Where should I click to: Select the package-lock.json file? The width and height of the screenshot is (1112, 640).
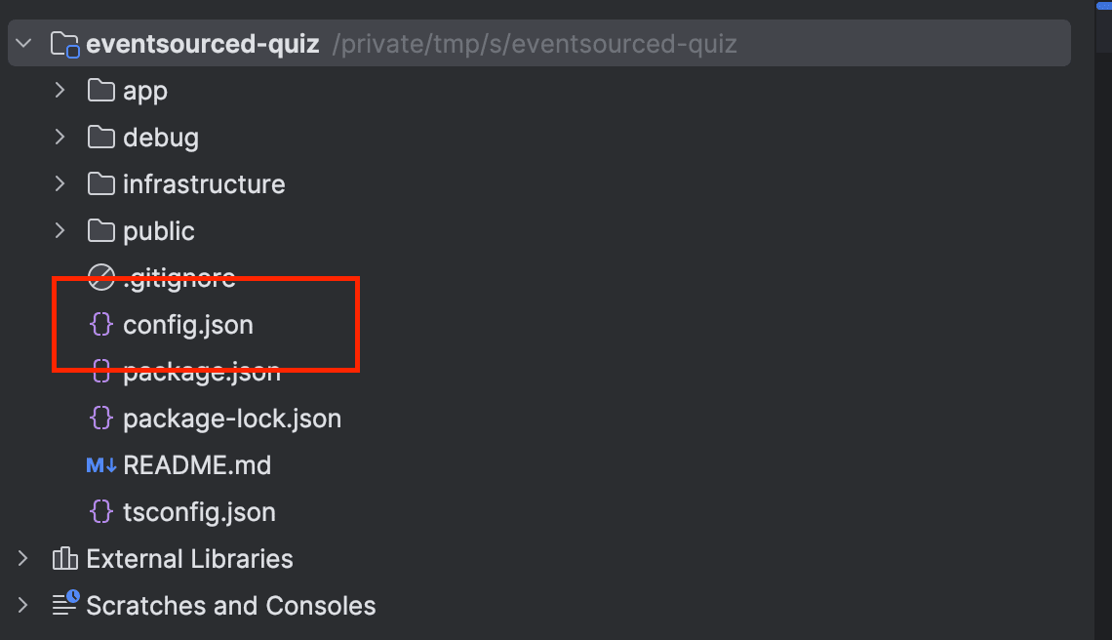232,418
